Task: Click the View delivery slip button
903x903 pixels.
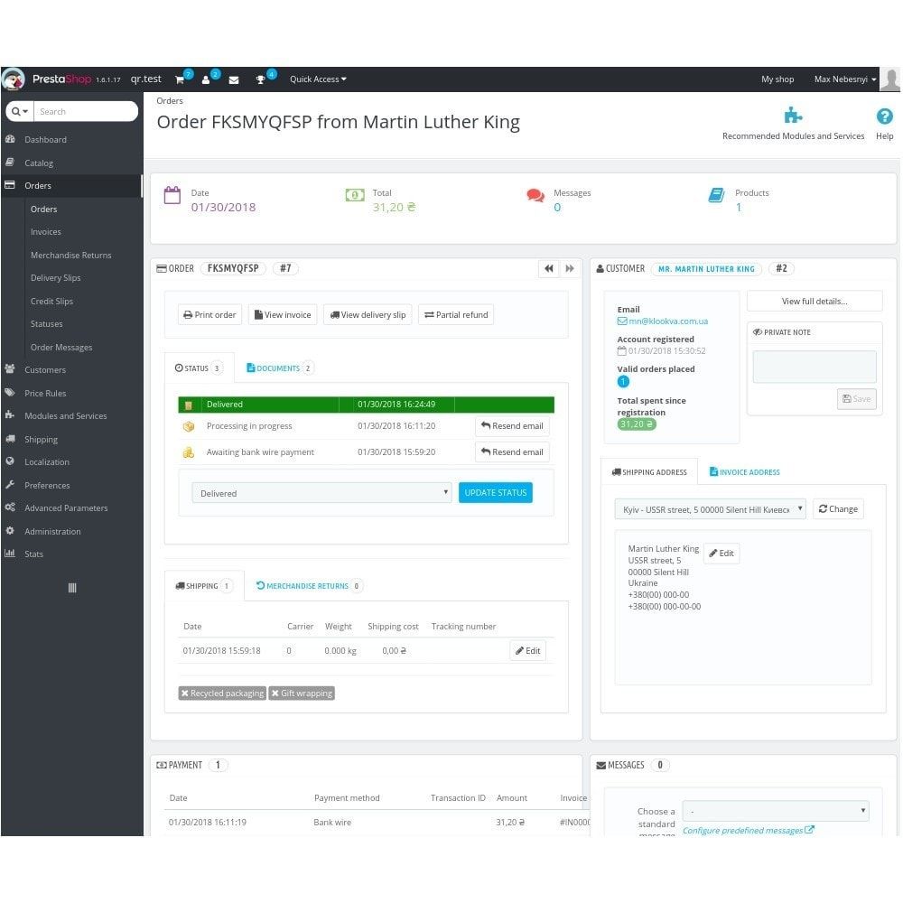Action: [368, 315]
